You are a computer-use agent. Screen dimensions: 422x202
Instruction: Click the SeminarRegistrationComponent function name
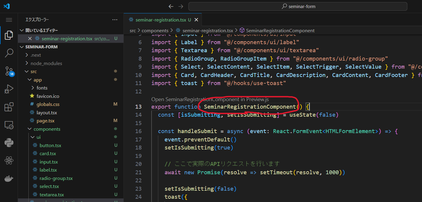point(250,107)
